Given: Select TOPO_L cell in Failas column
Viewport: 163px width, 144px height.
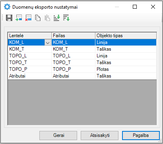Looking at the screenshot, I should tap(73, 56).
